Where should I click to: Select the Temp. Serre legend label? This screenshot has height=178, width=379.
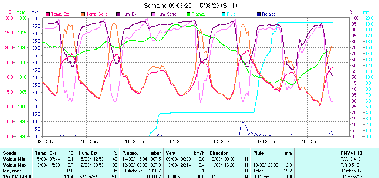click(x=96, y=14)
